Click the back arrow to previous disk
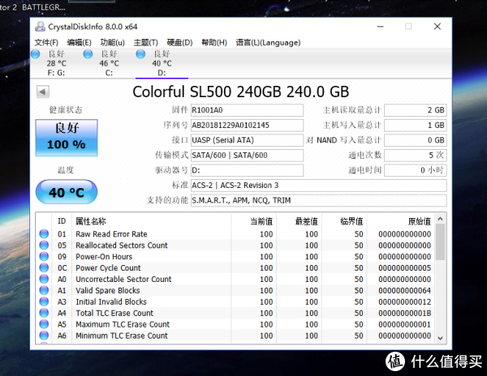Image resolution: width=487 pixels, height=376 pixels. point(43,92)
